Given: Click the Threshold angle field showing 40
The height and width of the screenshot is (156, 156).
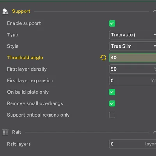Looking at the screenshot, I should [x=133, y=58].
